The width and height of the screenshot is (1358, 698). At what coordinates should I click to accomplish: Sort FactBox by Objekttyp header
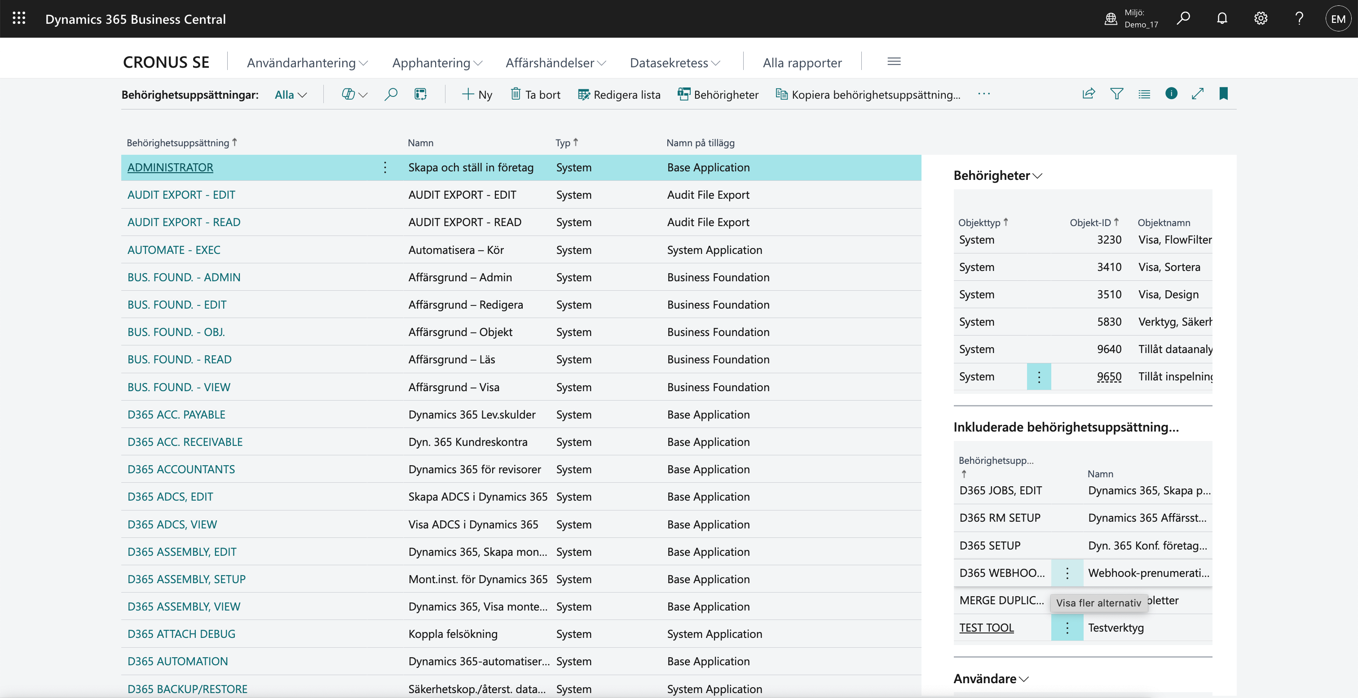983,222
